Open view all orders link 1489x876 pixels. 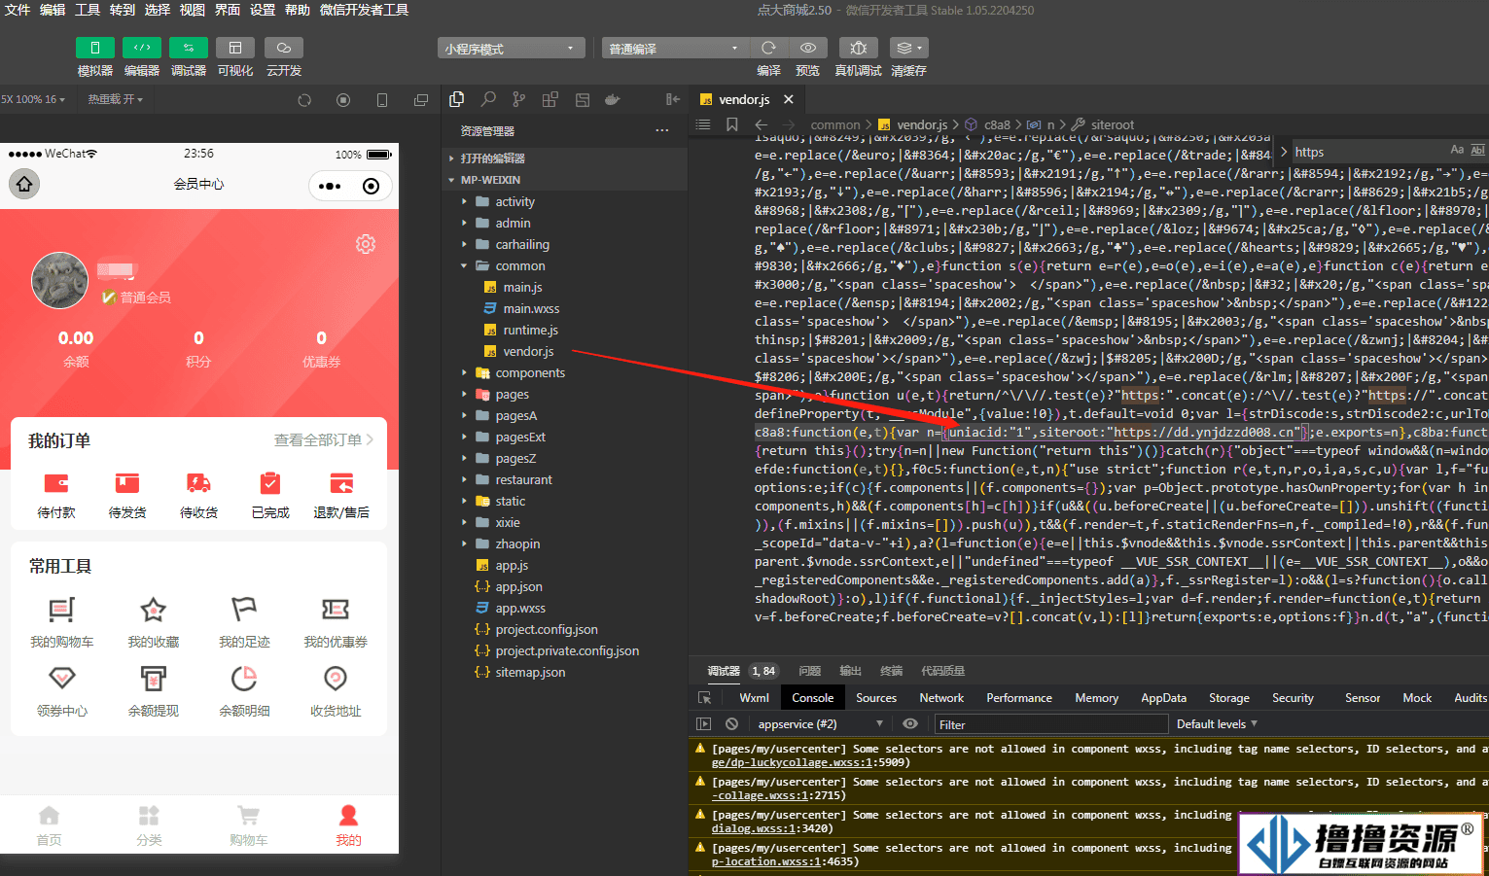tap(324, 440)
